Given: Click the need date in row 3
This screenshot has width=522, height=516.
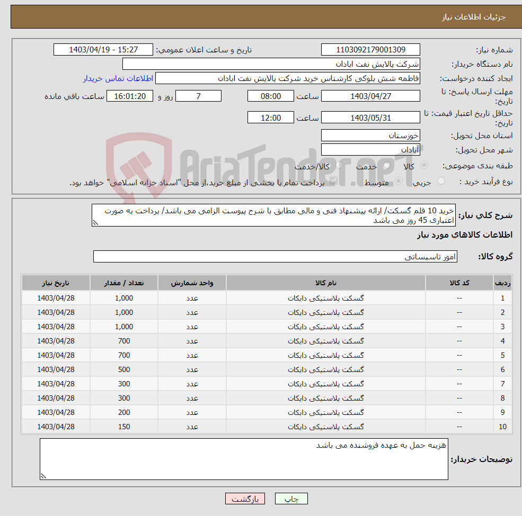Looking at the screenshot, I should (56, 327).
